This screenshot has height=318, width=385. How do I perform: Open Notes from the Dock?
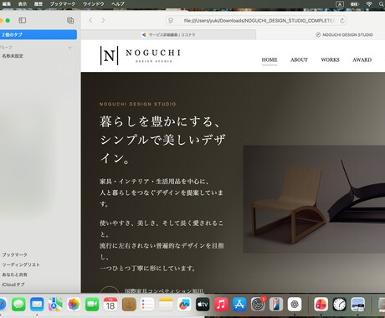pos(166,305)
